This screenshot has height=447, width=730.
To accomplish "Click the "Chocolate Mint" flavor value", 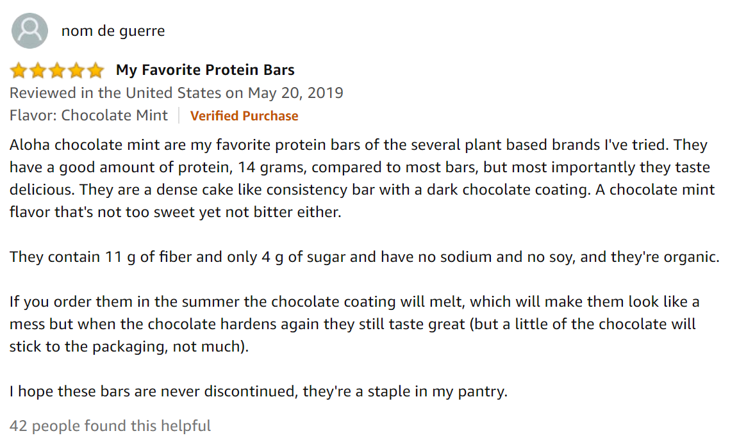I will click(x=115, y=115).
